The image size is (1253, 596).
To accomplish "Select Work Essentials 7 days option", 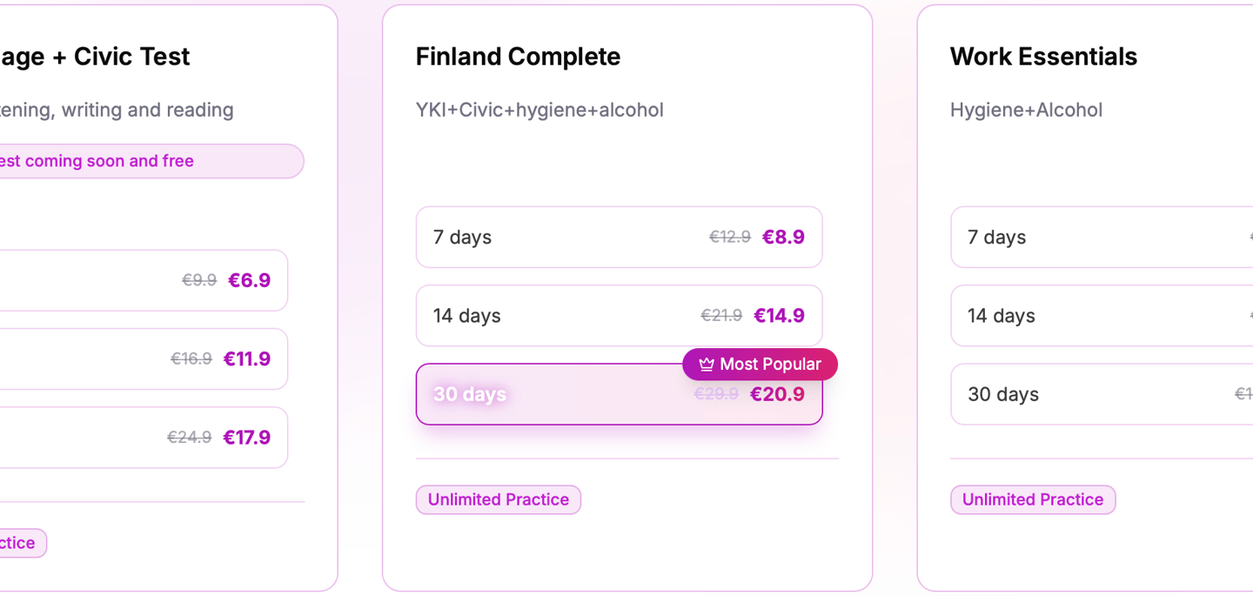I will pos(1102,238).
